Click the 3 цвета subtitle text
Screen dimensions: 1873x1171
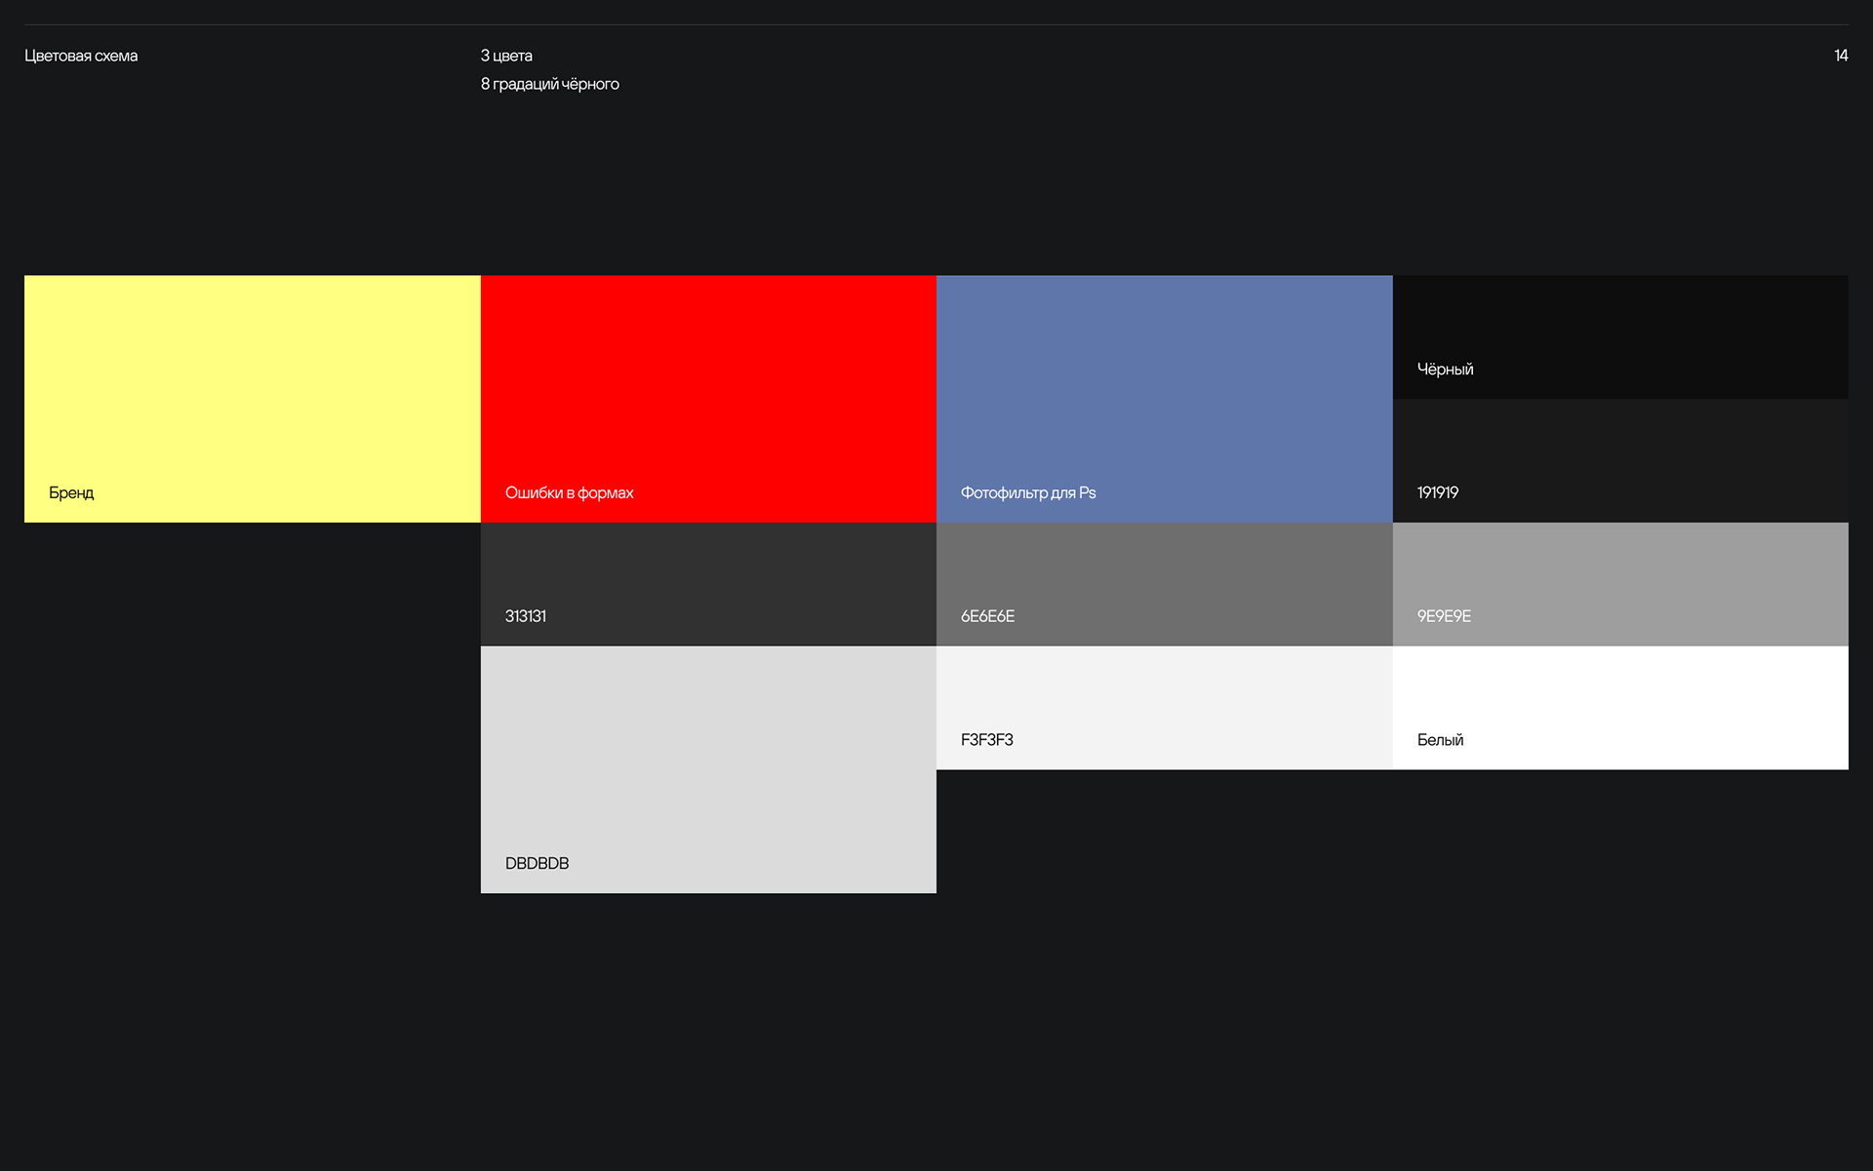coord(506,56)
